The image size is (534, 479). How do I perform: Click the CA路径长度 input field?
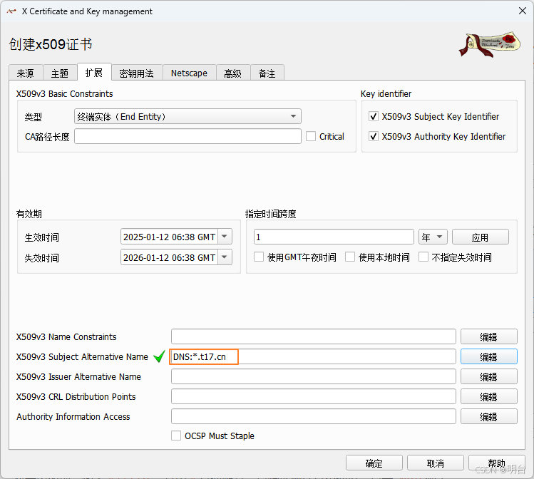tap(188, 136)
